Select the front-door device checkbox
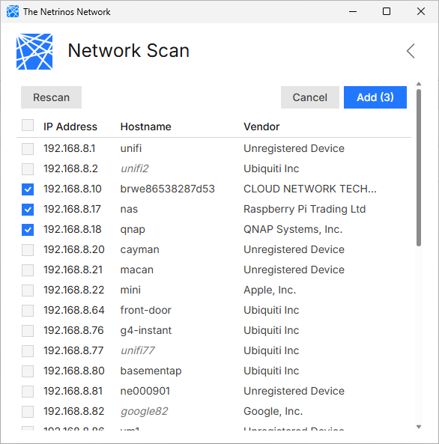Image resolution: width=439 pixels, height=444 pixels. tap(28, 311)
